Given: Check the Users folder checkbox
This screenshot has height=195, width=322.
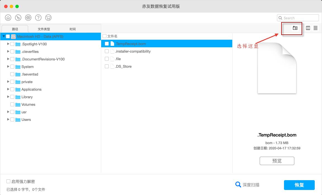Looking at the screenshot, I should point(12,119).
